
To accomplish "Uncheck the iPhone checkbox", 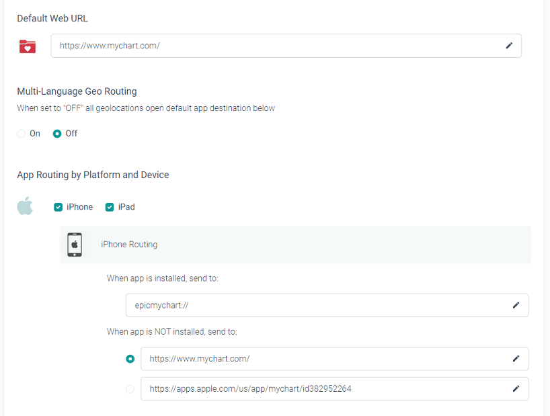I will click(58, 207).
